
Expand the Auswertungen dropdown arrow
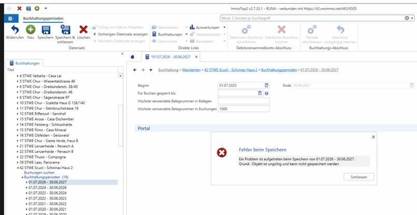point(225,27)
